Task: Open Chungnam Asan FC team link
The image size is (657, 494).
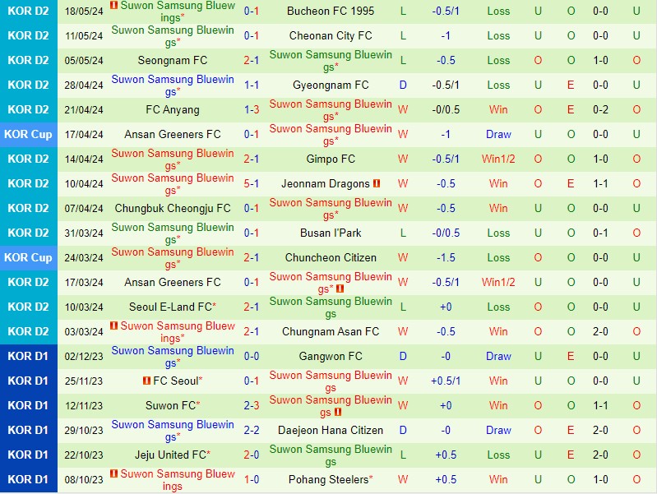Action: click(x=331, y=331)
